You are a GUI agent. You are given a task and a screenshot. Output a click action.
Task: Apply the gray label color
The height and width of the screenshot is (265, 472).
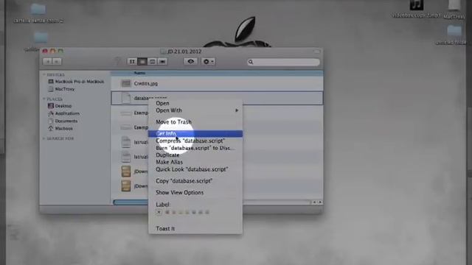click(207, 212)
